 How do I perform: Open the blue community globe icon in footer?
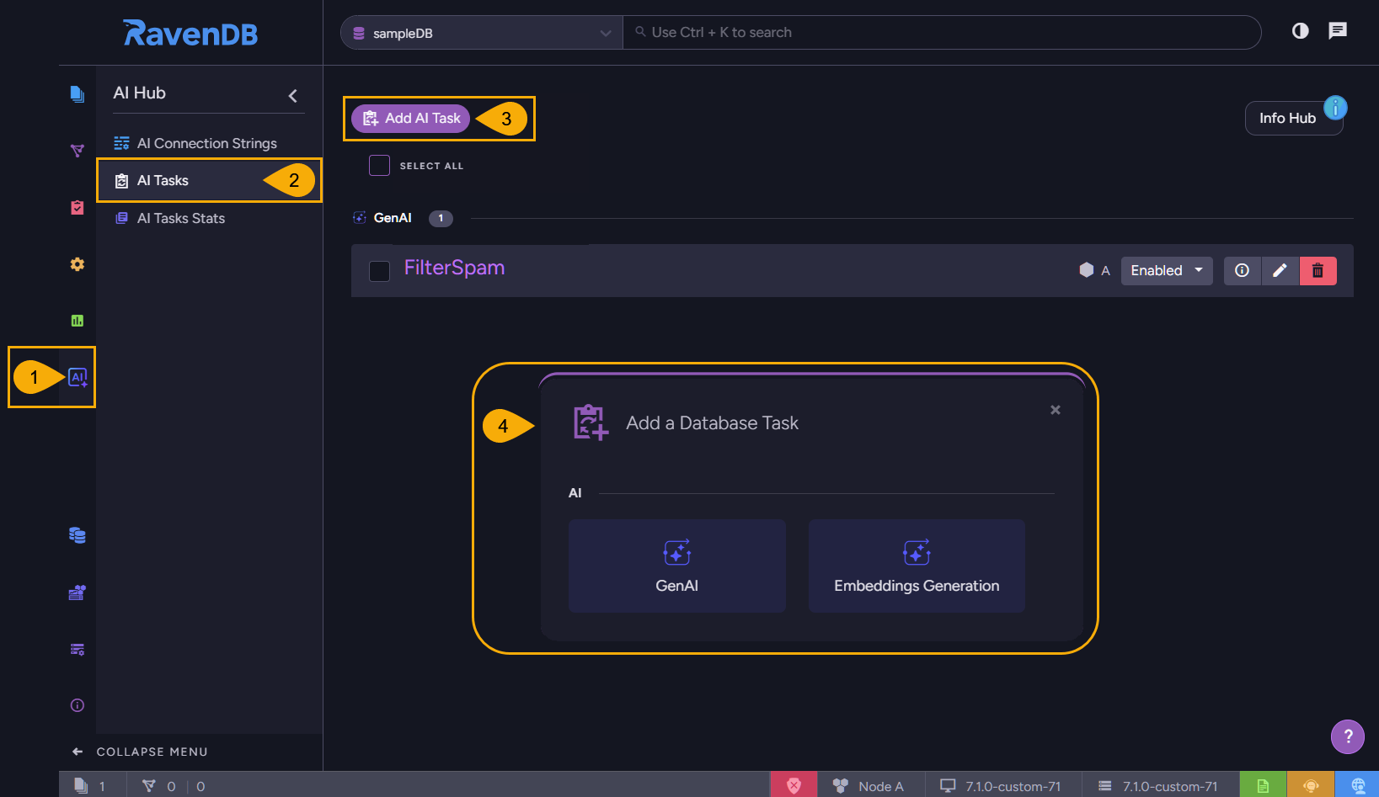pos(1358,785)
